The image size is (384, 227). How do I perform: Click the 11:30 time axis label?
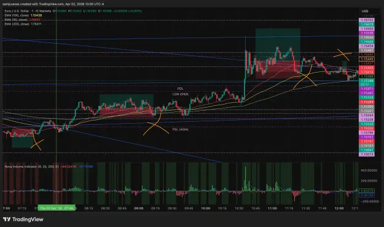(x=305, y=209)
